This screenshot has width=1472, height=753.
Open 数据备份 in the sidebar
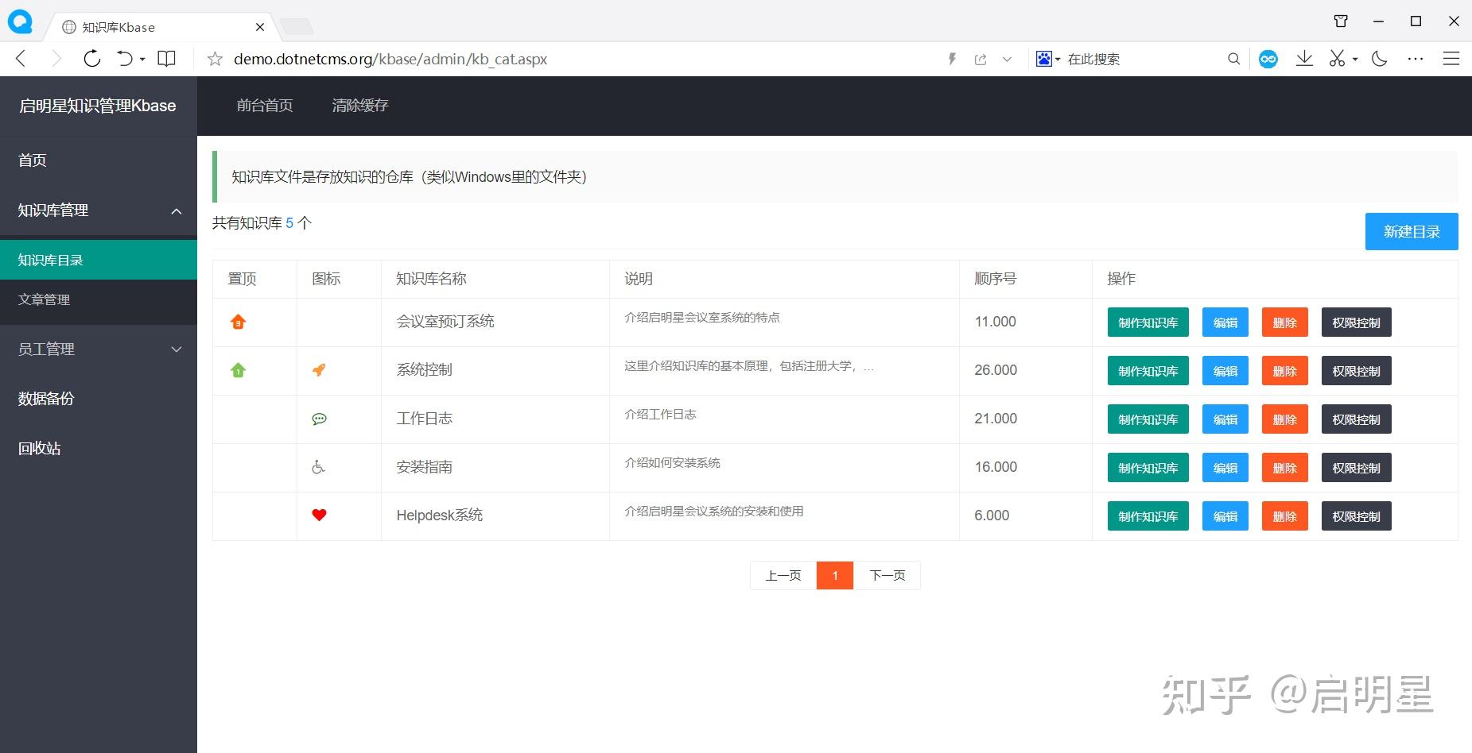click(99, 399)
